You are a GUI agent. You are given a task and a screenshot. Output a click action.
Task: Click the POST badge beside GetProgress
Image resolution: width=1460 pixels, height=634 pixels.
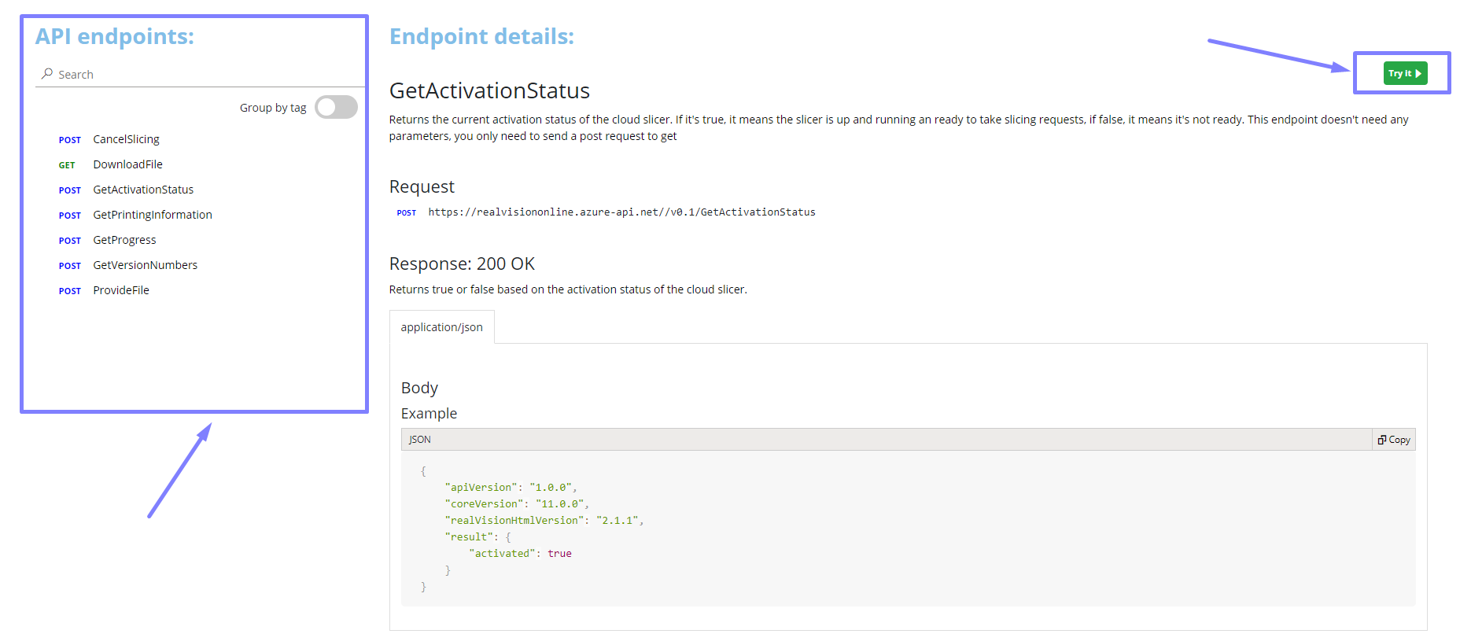[70, 241]
